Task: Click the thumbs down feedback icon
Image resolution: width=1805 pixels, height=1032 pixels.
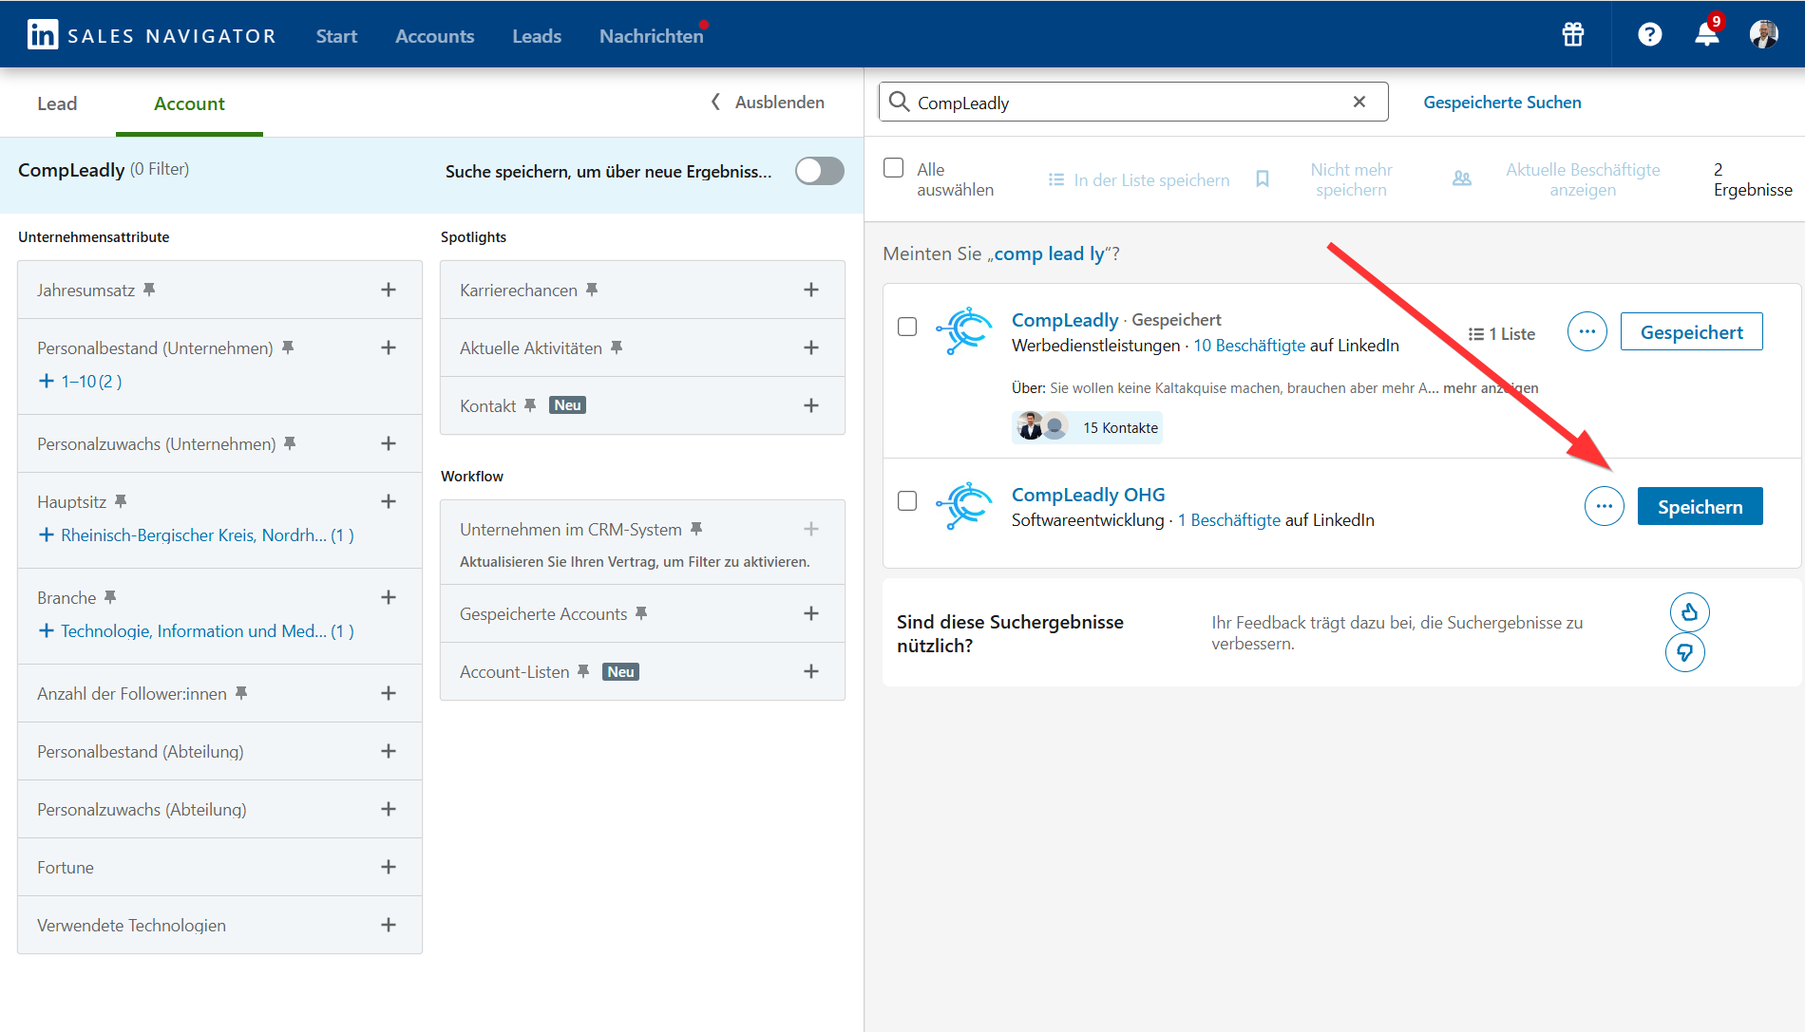Action: tap(1685, 652)
